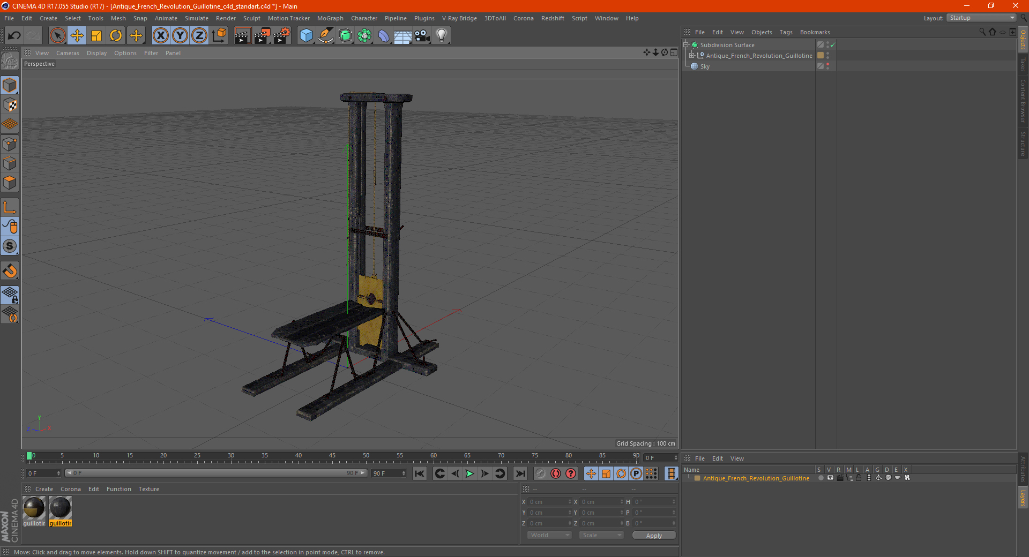This screenshot has width=1029, height=557.
Task: Select the Live Selection tool
Action: click(57, 36)
